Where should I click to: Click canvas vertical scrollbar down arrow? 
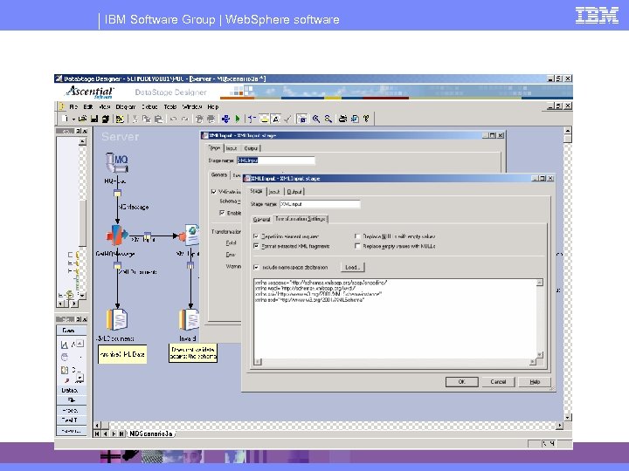click(568, 417)
